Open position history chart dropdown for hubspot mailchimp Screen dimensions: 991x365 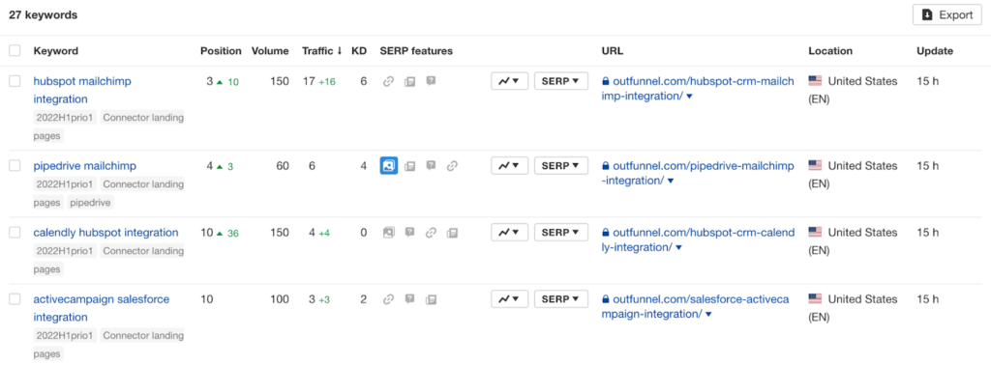coord(509,81)
